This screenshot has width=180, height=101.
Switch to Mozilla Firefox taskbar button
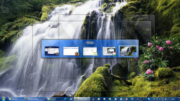pyautogui.click(x=32, y=99)
